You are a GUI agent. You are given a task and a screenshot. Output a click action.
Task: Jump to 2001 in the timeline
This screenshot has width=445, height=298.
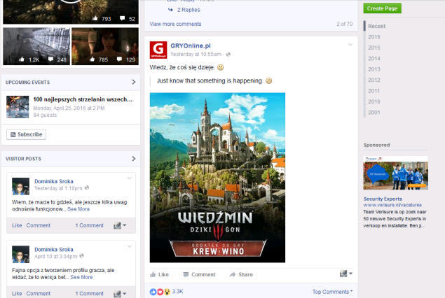point(374,112)
